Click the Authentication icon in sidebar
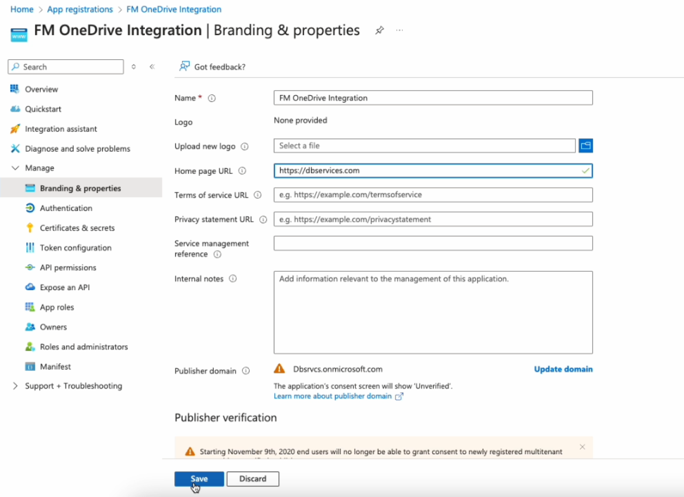684x497 pixels. tap(30, 208)
